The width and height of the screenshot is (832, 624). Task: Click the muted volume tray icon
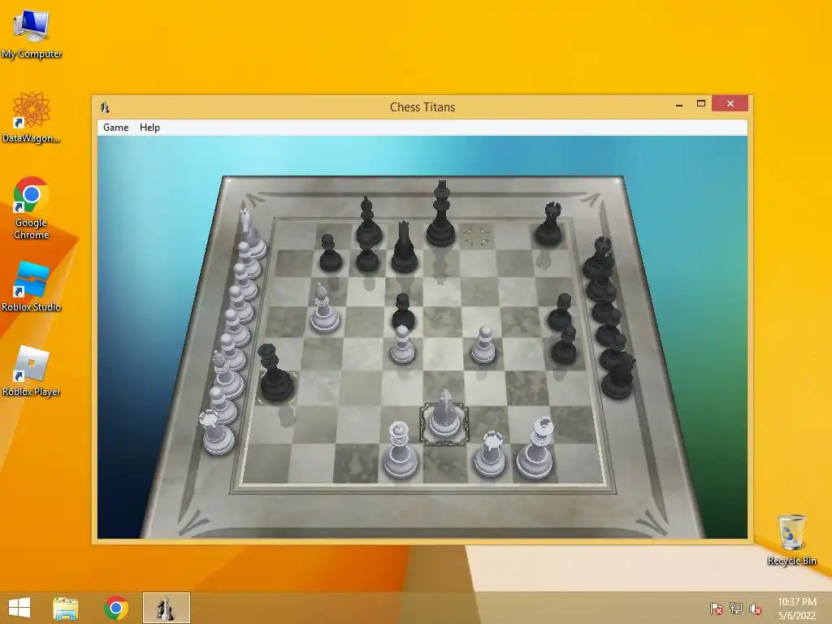point(756,609)
